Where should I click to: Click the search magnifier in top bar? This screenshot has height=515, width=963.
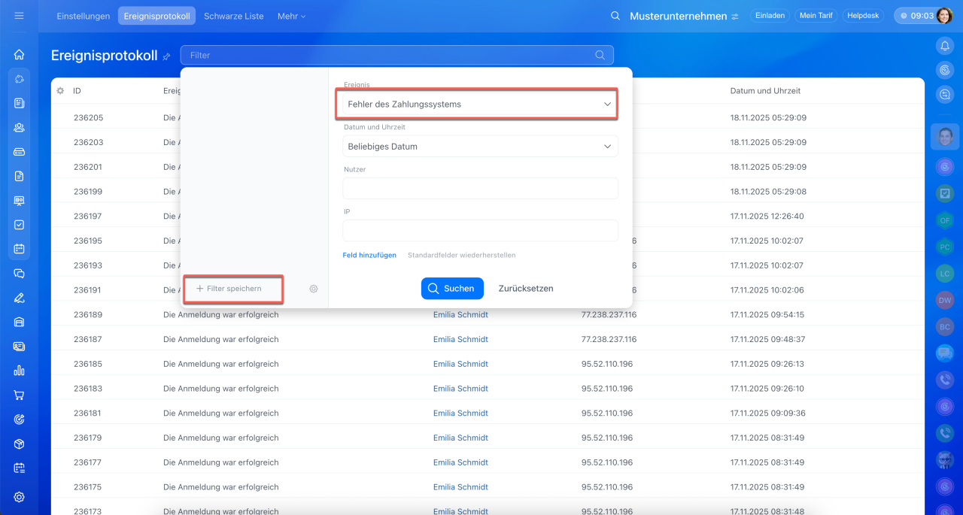point(615,16)
